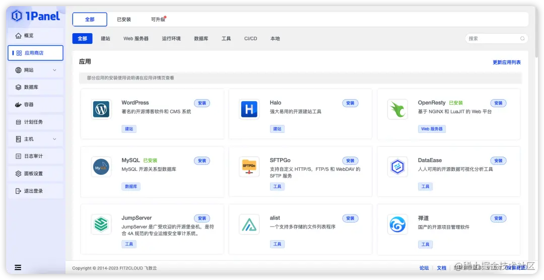
Task: Open the 禅道 app icon
Action: (397, 225)
